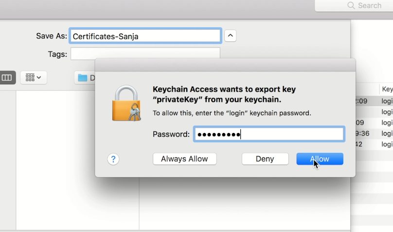393x232 pixels.
Task: Switch to column view in save dialog
Action: pos(7,78)
